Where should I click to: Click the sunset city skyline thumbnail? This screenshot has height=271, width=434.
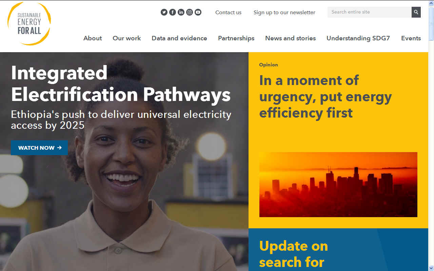(x=338, y=185)
